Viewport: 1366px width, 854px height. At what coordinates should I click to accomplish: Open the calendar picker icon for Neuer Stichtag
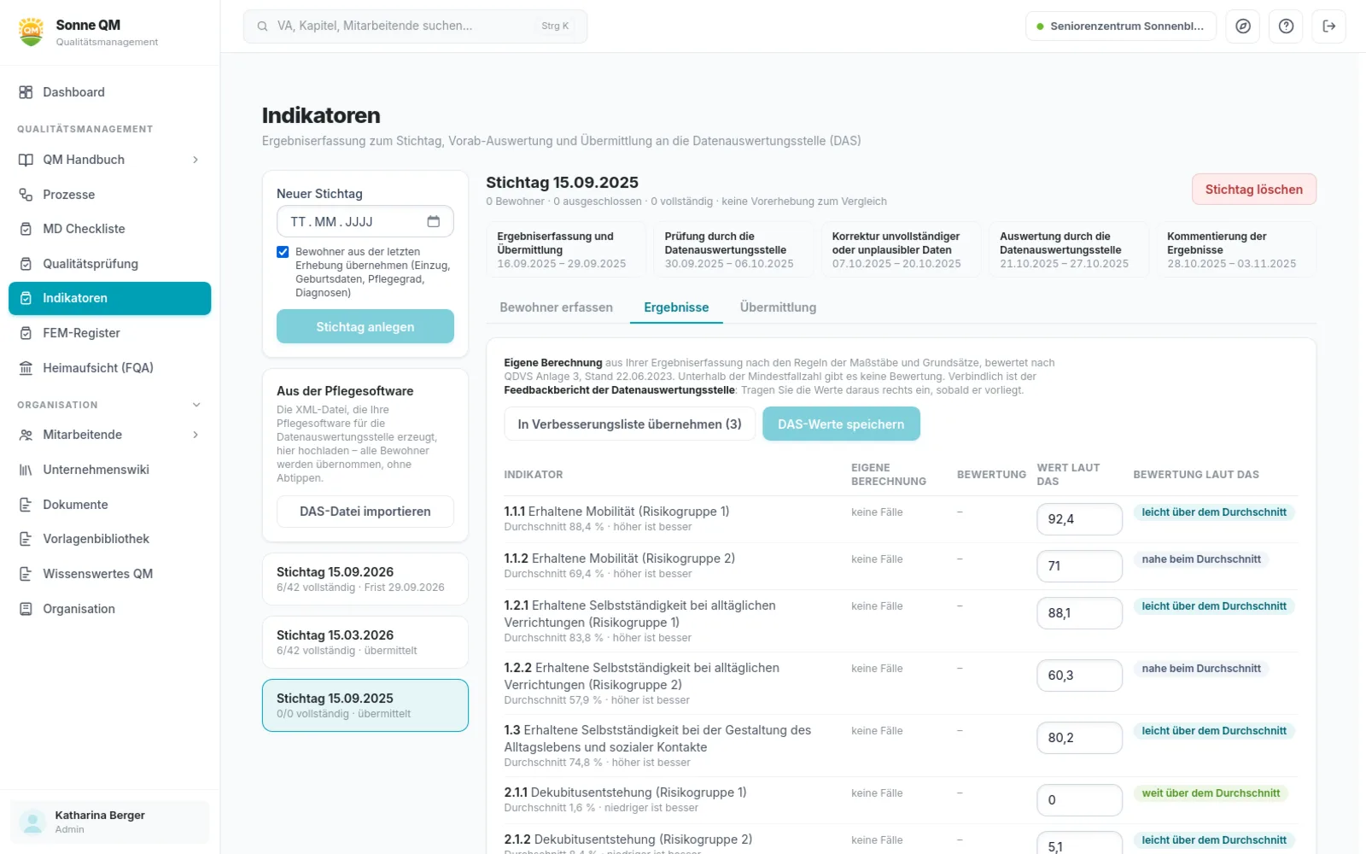[434, 221]
